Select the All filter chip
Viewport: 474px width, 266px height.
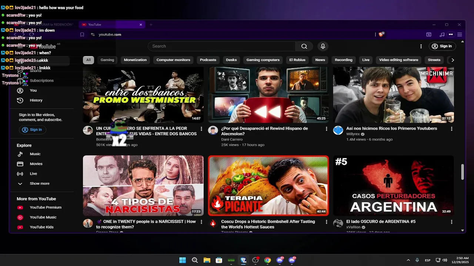pyautogui.click(x=89, y=60)
